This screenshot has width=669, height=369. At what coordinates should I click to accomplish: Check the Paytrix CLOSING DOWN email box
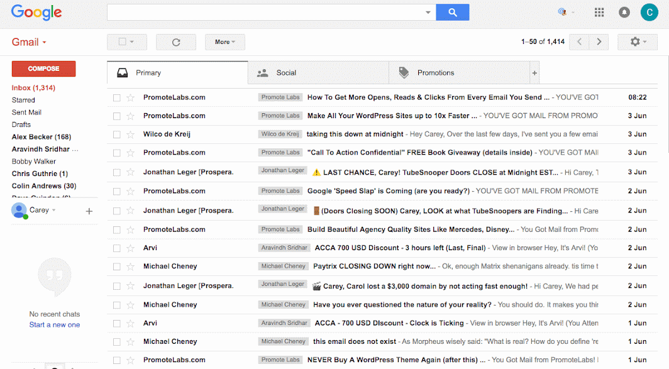(x=116, y=267)
